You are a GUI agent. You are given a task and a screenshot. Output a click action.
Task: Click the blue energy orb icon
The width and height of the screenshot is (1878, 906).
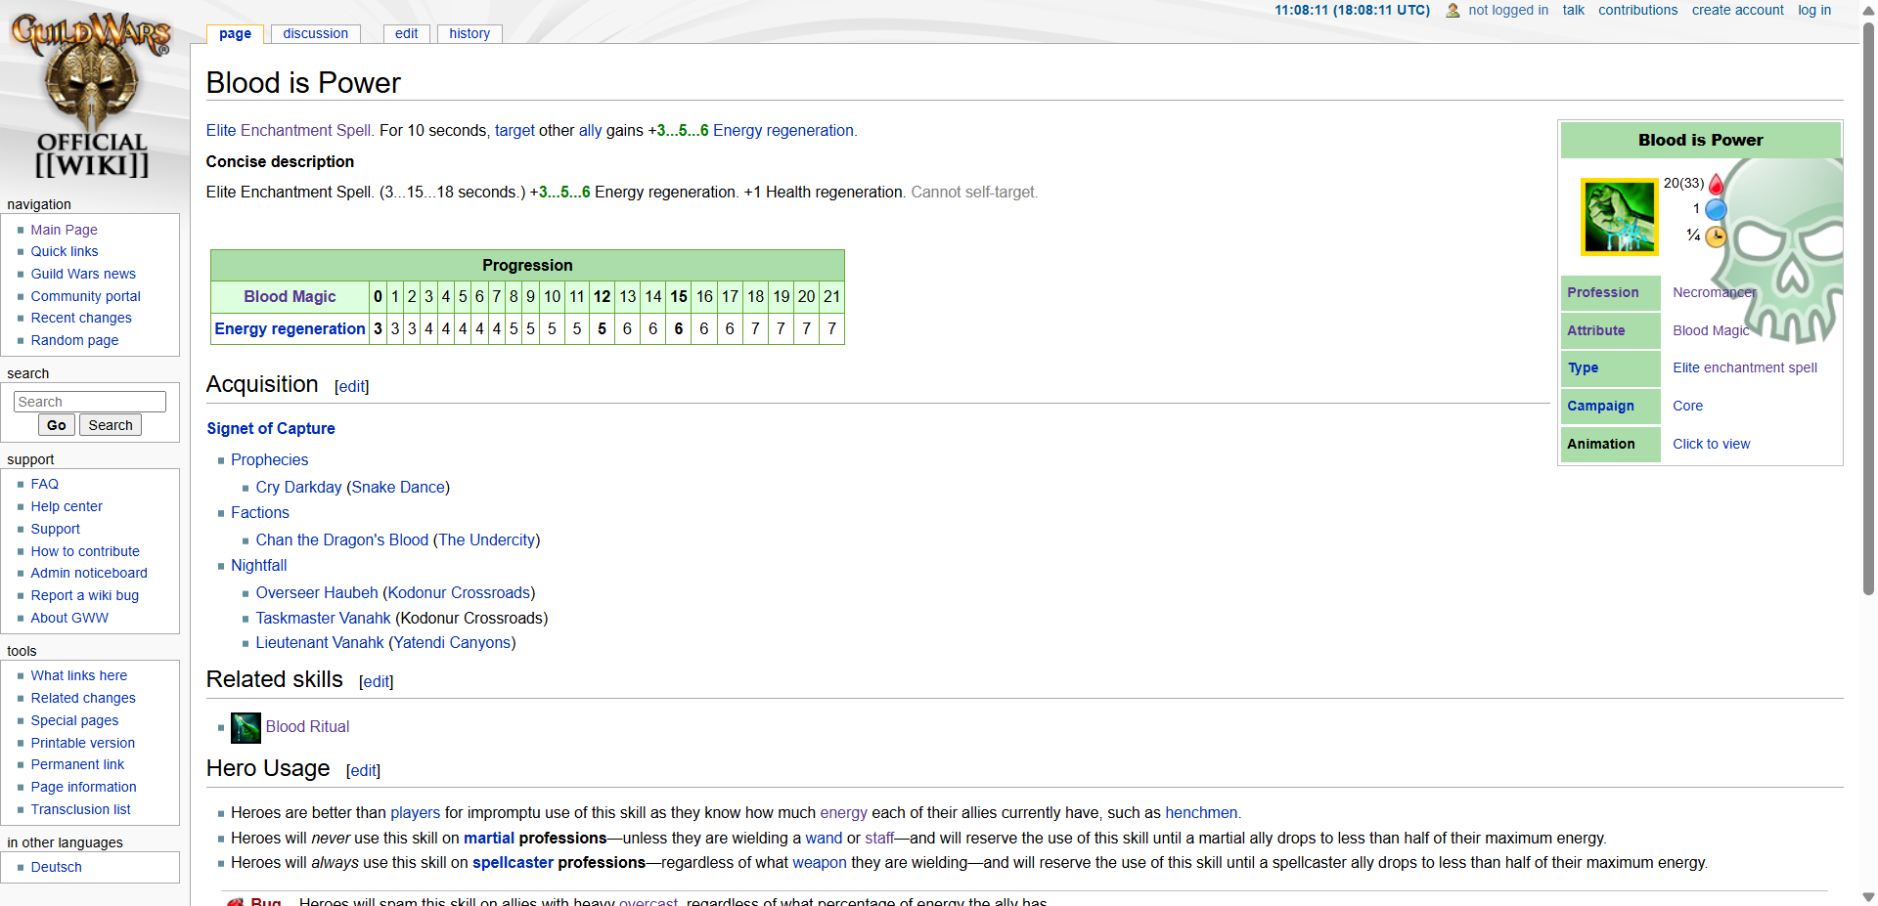coord(1716,209)
